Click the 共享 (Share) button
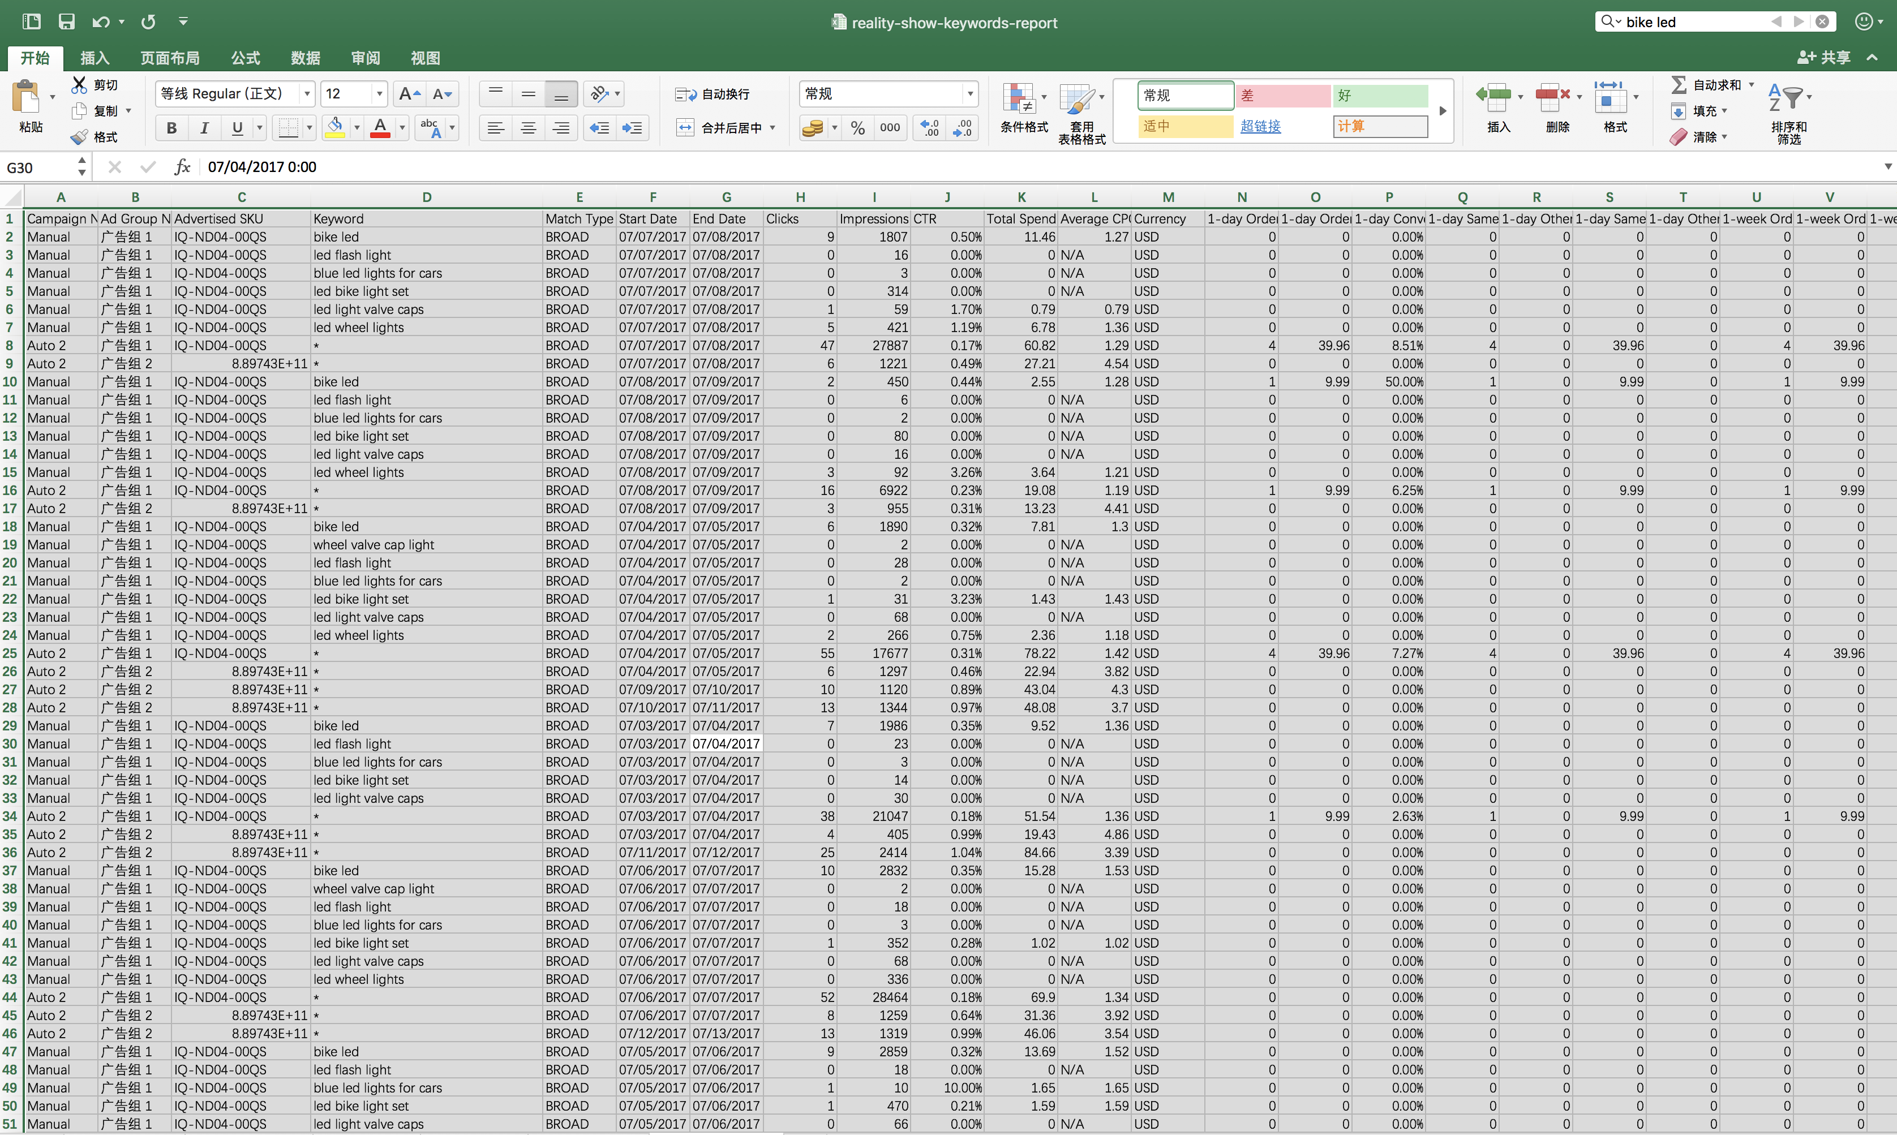This screenshot has height=1135, width=1897. [1823, 57]
